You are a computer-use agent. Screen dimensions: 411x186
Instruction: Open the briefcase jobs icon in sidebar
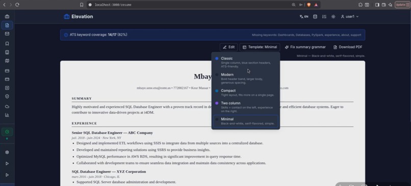pyautogui.click(x=7, y=16)
